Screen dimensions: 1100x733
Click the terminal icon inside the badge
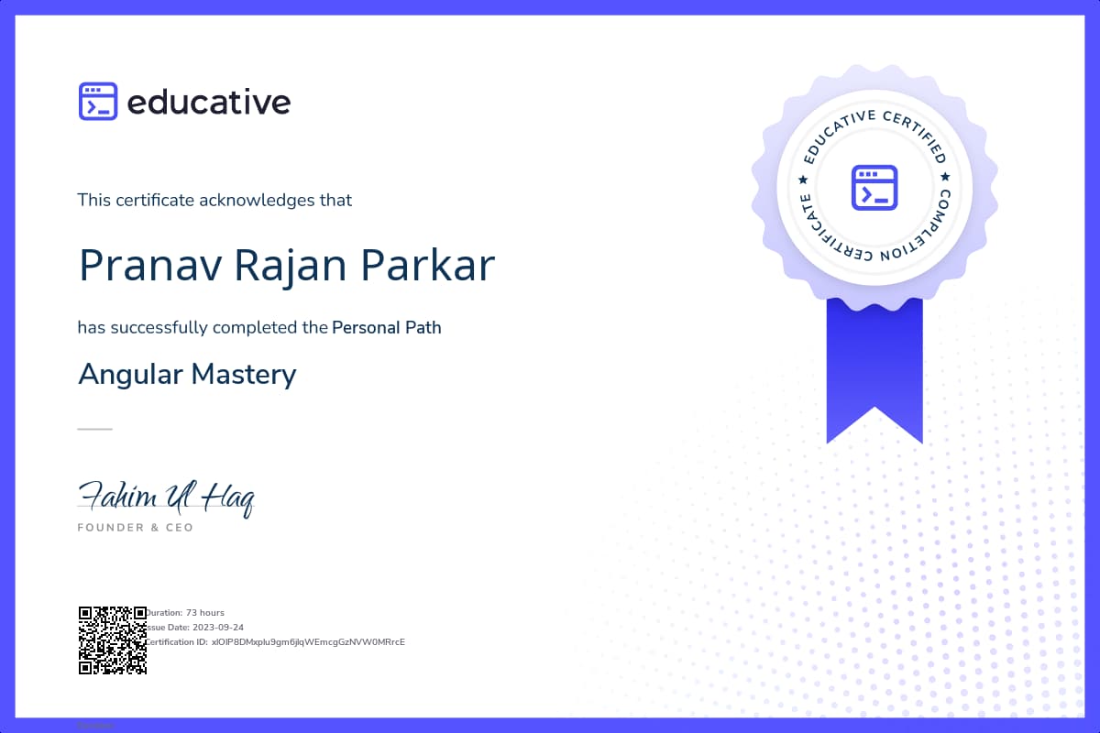pyautogui.click(x=874, y=188)
